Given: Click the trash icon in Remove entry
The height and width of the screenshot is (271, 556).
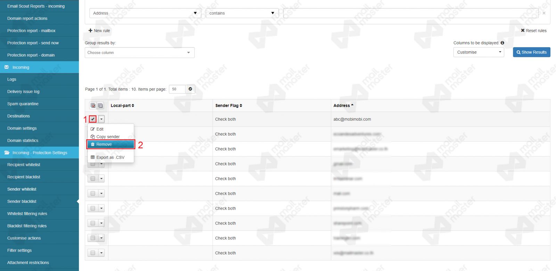Looking at the screenshot, I should 93,144.
